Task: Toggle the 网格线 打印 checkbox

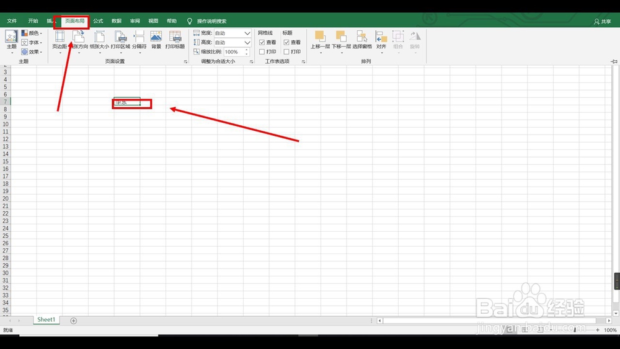Action: [x=262, y=52]
